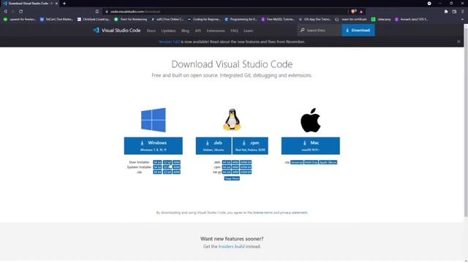Click the .rpm download button
This screenshot has height=263, width=468.
point(250,146)
